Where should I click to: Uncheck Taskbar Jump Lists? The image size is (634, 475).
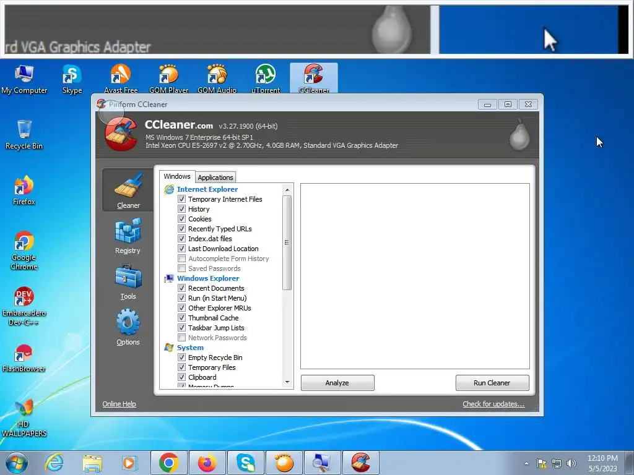click(x=182, y=328)
